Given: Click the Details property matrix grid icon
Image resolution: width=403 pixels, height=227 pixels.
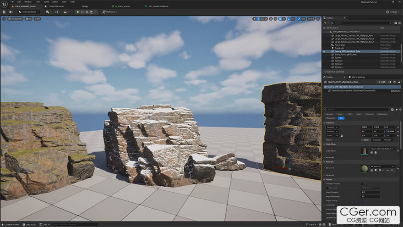Looking at the screenshot, I should [392, 110].
